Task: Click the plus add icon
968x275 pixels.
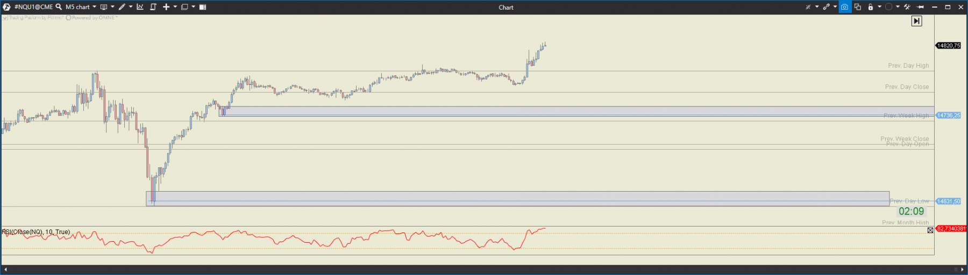Action: 166,7
